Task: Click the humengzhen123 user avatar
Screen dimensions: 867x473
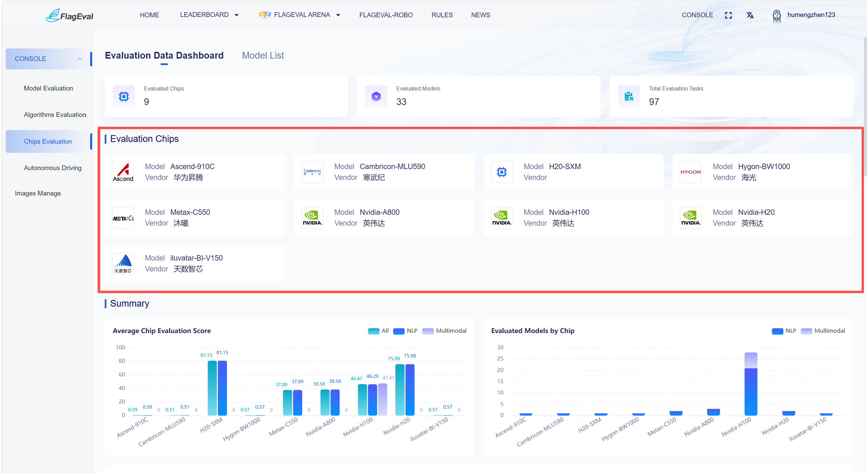Action: pyautogui.click(x=777, y=16)
